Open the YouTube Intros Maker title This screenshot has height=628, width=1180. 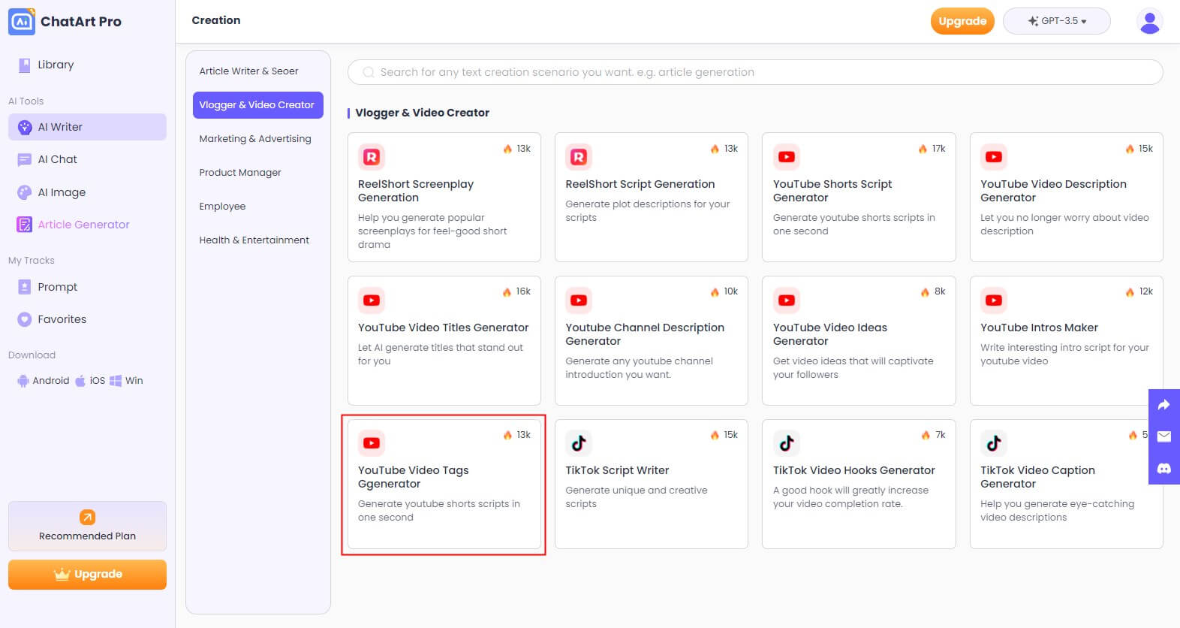pyautogui.click(x=1039, y=328)
